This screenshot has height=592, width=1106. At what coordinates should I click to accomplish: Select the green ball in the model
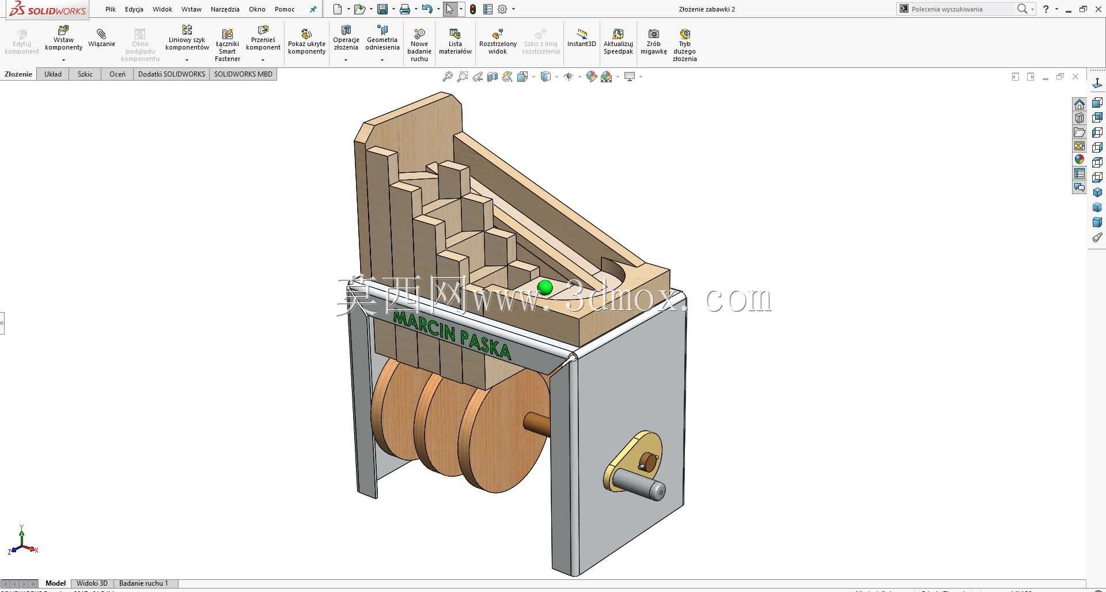point(544,287)
